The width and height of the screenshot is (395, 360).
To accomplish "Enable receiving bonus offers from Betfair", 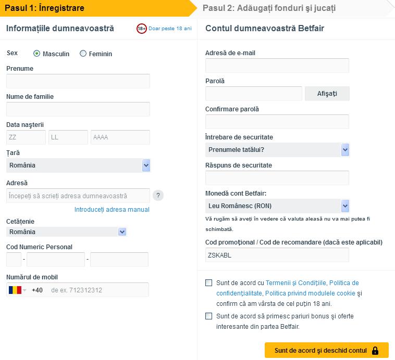I will tap(208, 316).
